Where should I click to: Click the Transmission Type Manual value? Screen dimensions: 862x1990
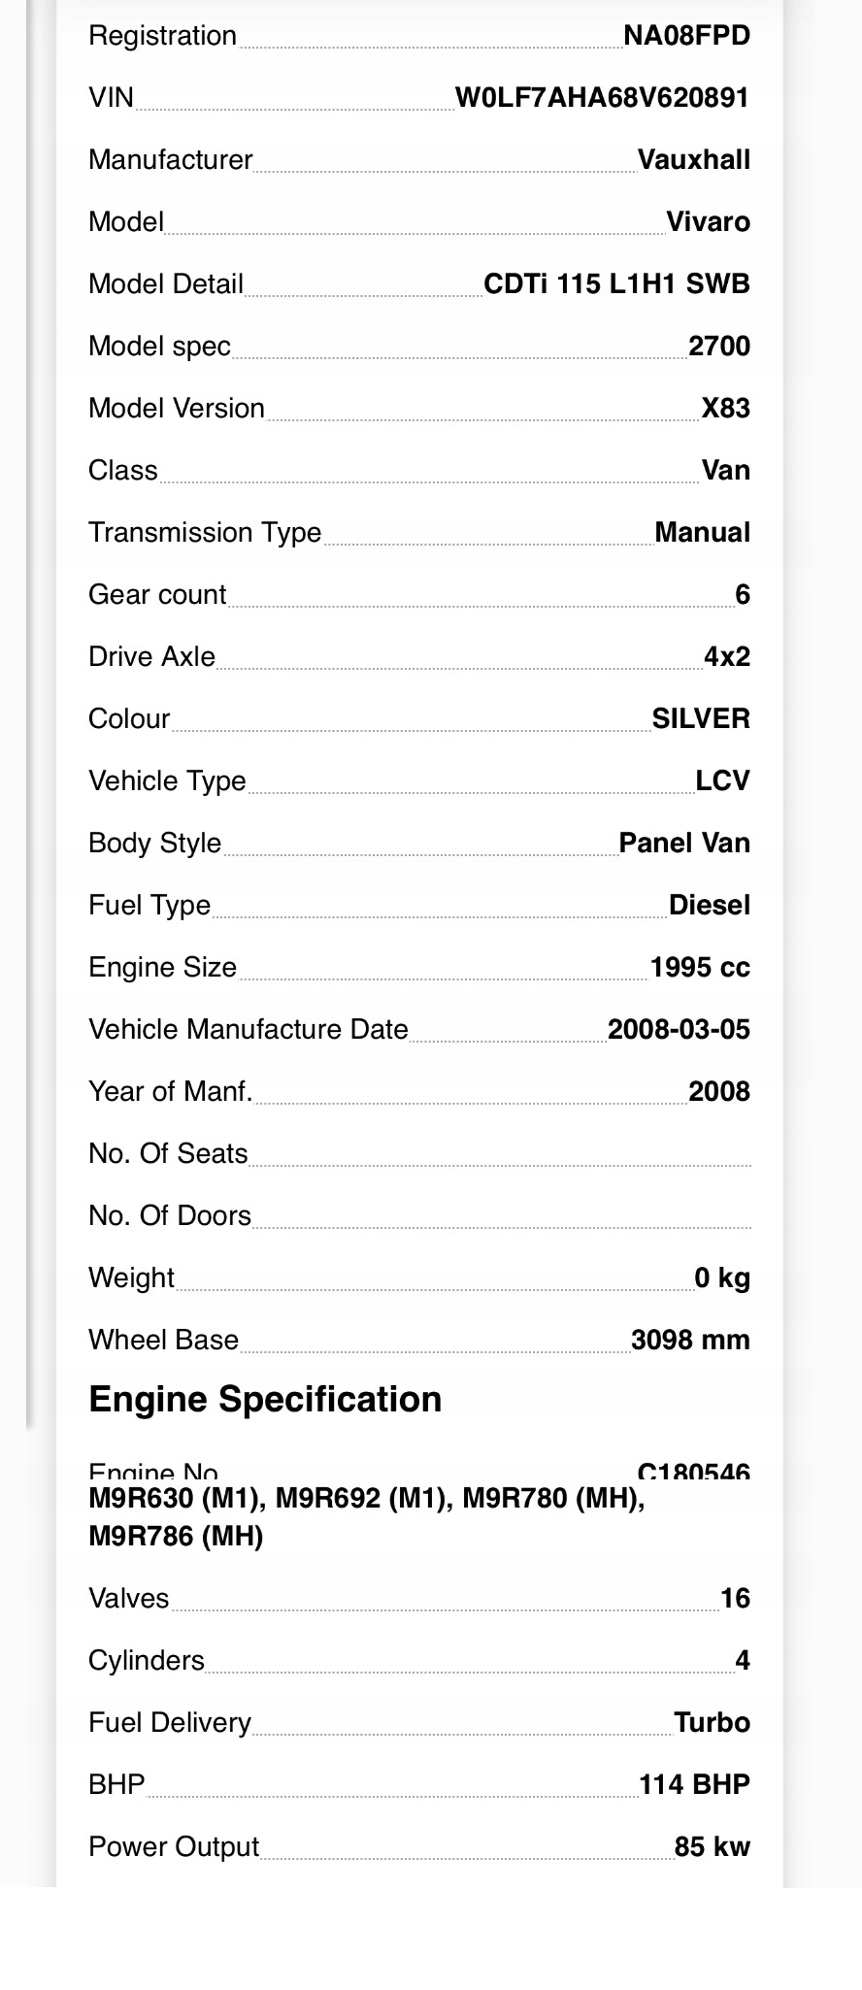(703, 533)
